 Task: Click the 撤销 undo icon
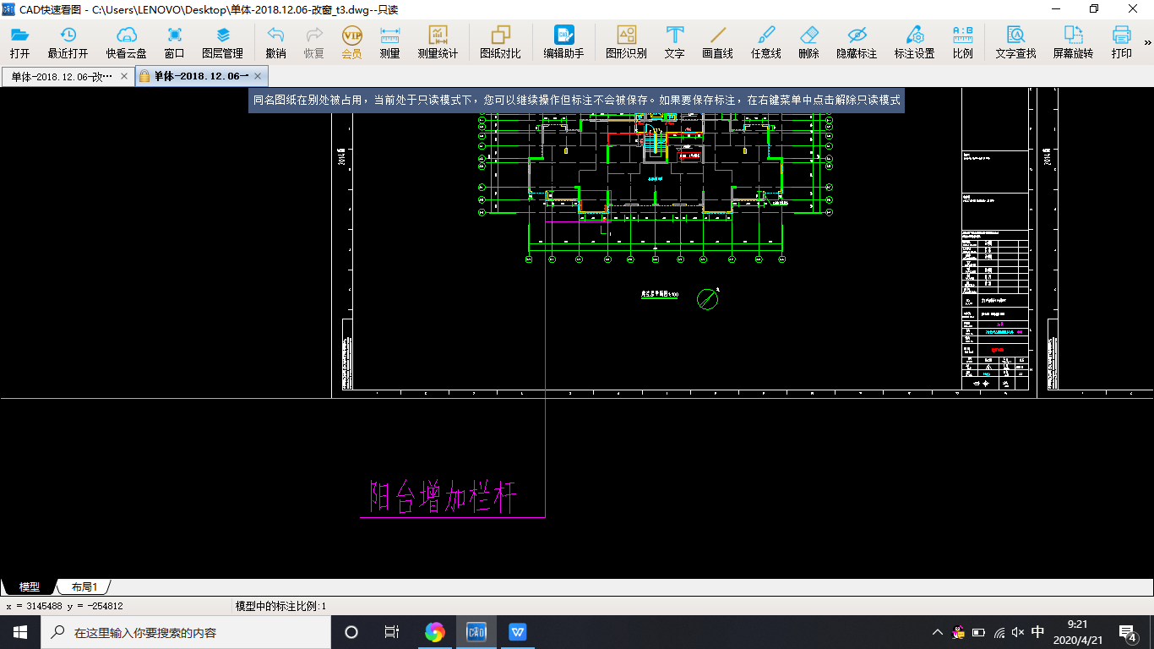(x=275, y=42)
